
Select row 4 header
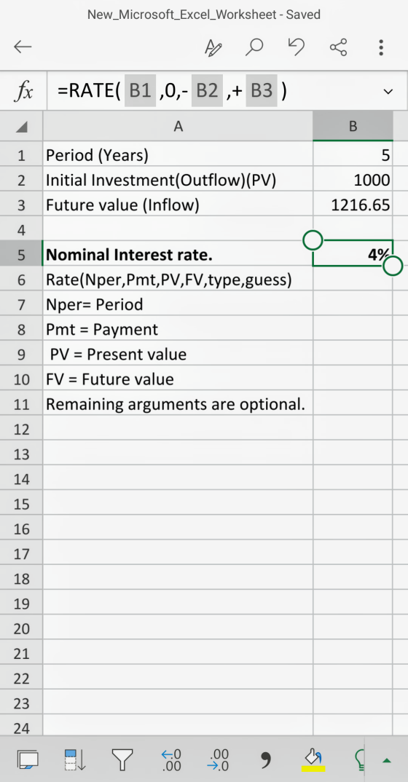click(21, 230)
